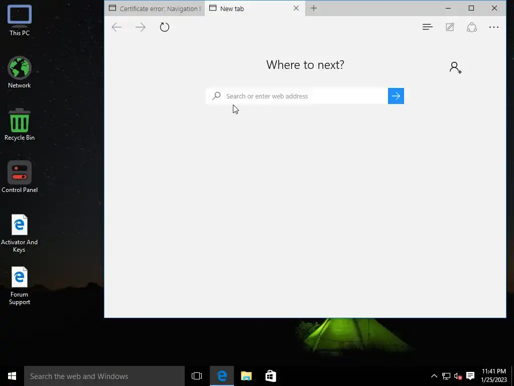Select the Recycle Bin desktop icon

tap(20, 125)
